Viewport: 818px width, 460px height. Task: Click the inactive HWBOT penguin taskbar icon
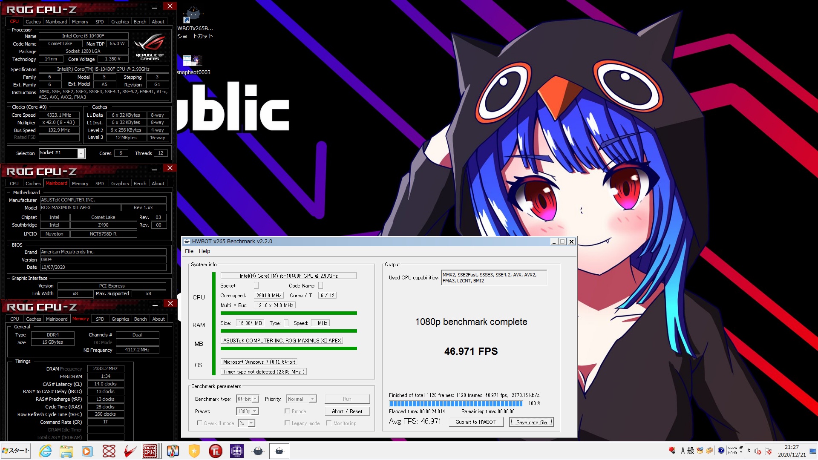[x=258, y=451]
